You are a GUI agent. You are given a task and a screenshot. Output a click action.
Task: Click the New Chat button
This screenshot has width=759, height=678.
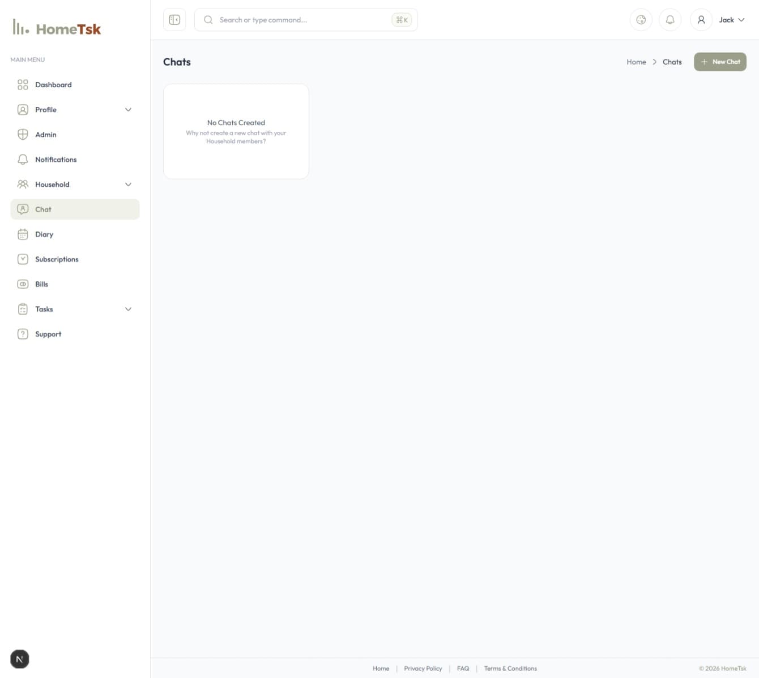[720, 62]
